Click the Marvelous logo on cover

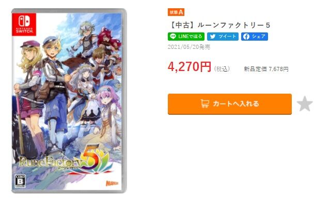(x=112, y=183)
